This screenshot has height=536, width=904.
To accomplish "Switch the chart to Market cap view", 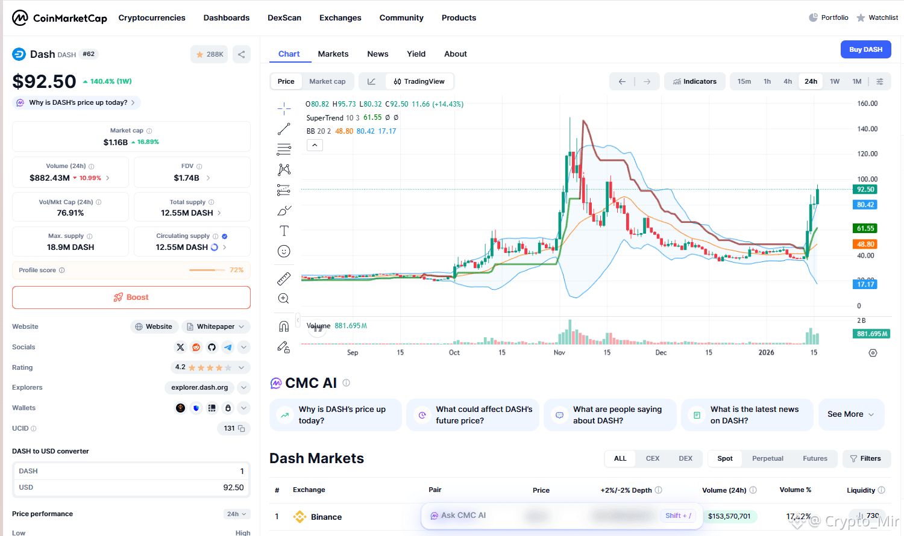I will [327, 81].
